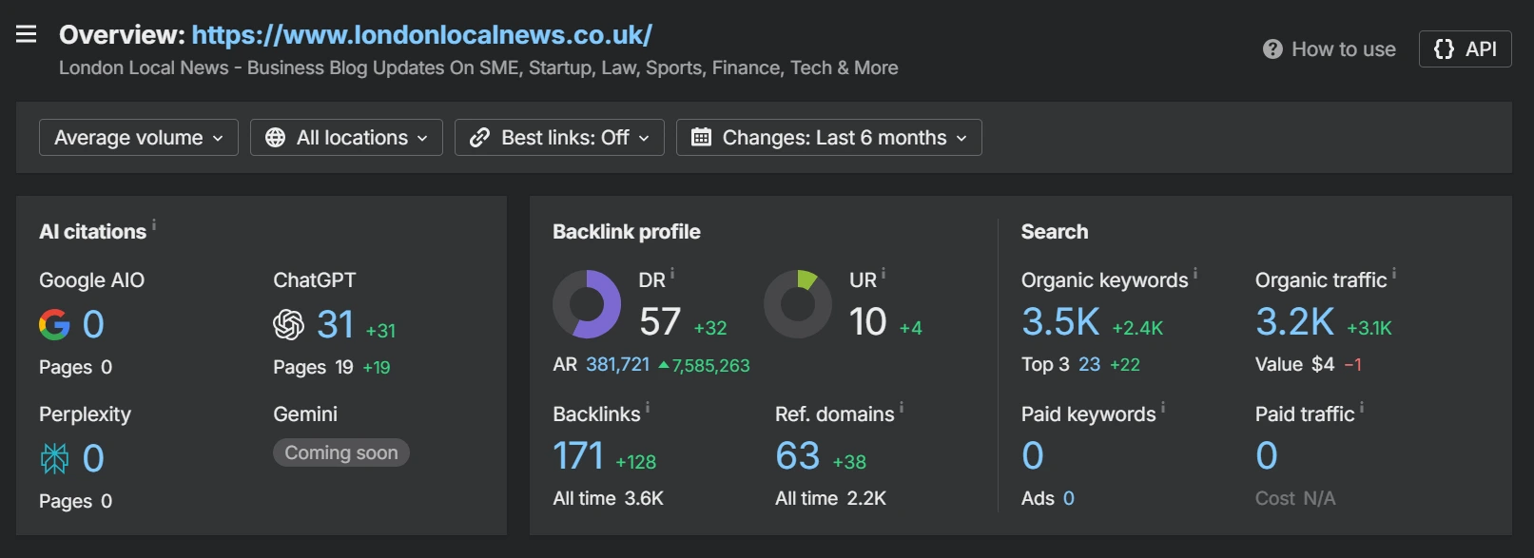Open the Backlinks count 171
Screen dimensions: 1534x558
pyautogui.click(x=578, y=455)
